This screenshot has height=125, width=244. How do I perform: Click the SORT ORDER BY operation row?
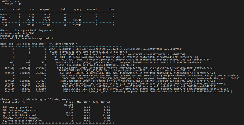(x=125, y=57)
